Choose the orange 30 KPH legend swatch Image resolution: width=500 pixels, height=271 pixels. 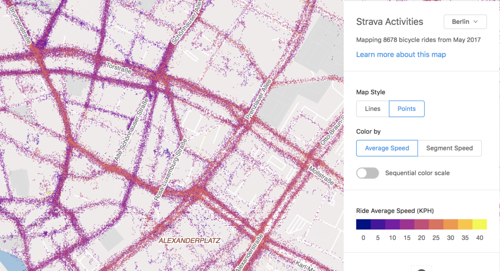[450, 224]
